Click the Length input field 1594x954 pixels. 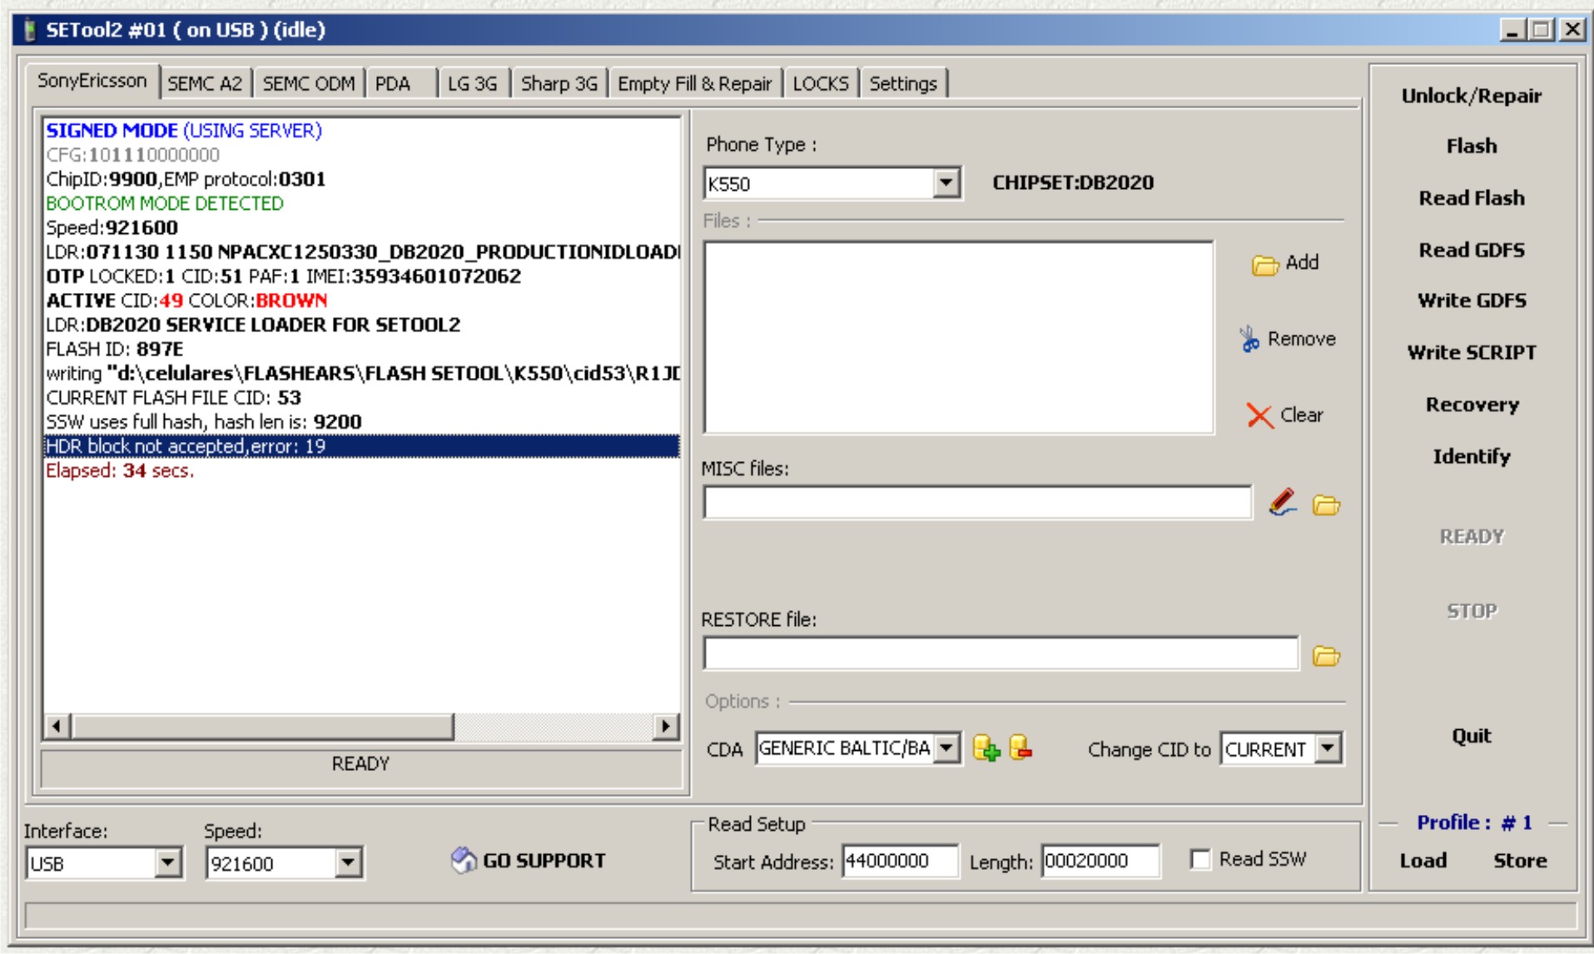1100,861
